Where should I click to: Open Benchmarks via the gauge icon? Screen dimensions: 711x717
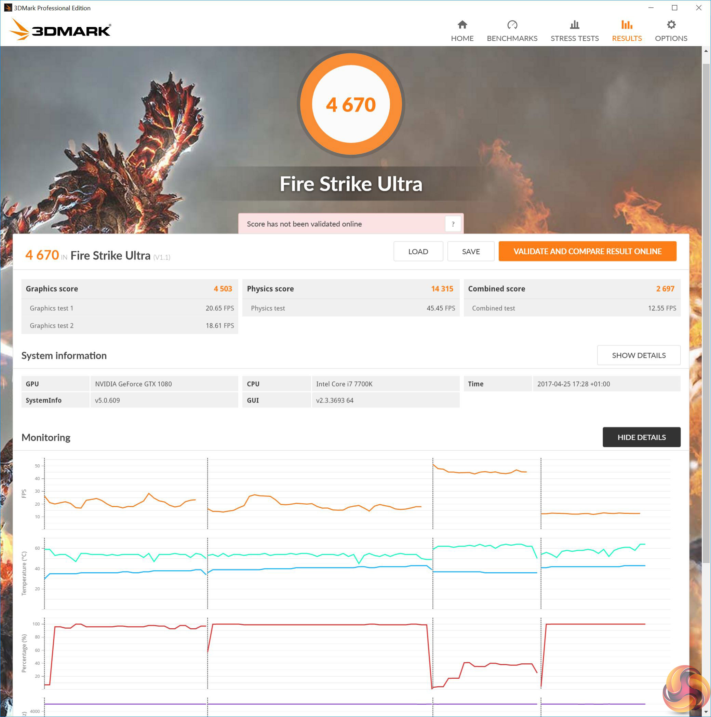point(512,25)
